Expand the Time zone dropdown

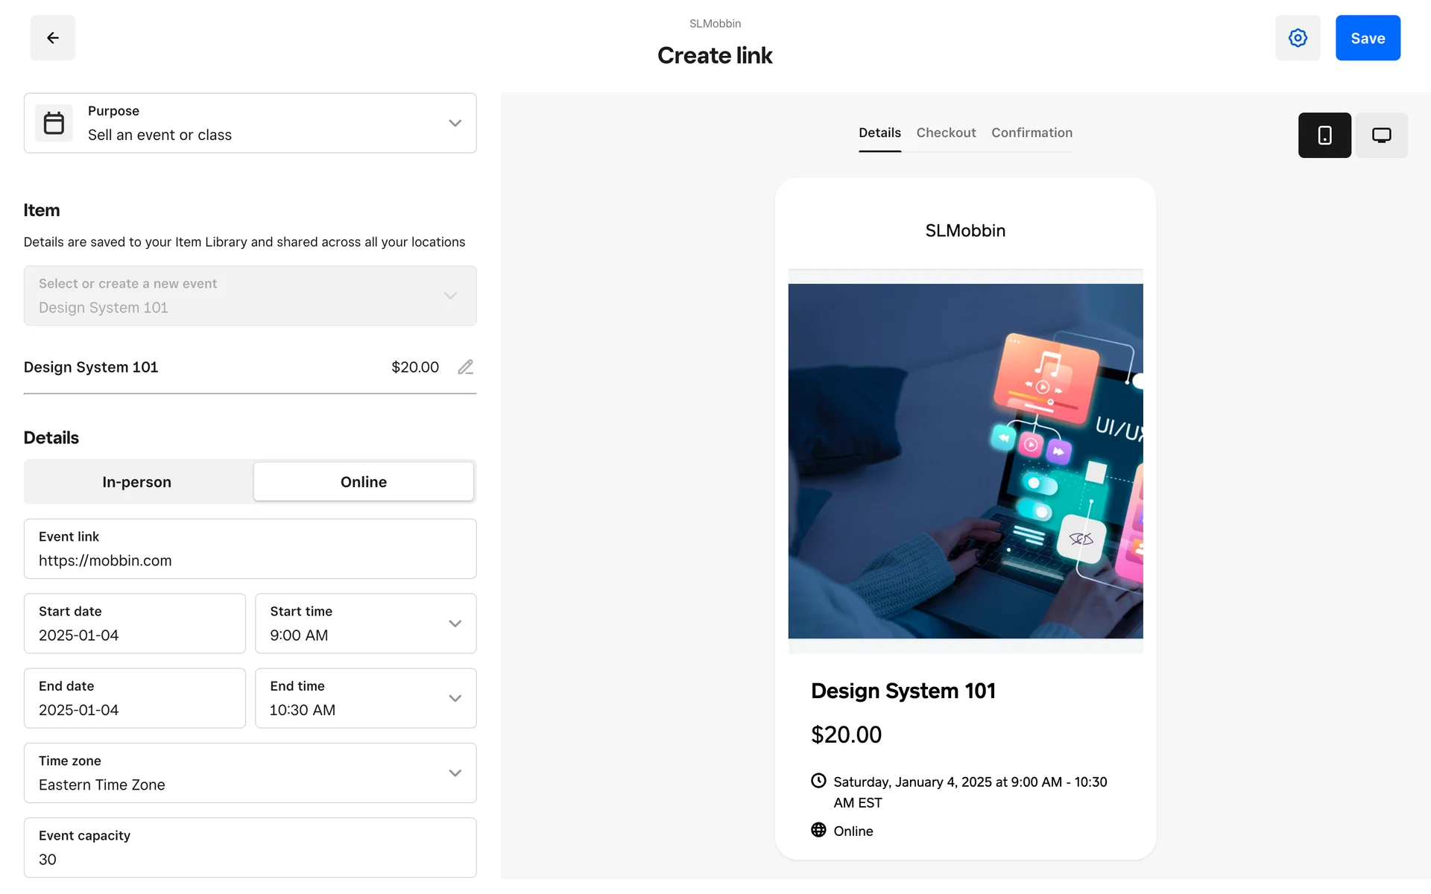click(x=250, y=773)
